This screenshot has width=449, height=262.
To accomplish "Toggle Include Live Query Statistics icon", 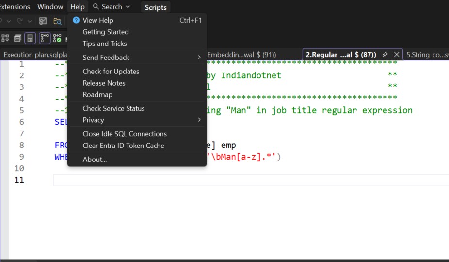I will coord(57,38).
